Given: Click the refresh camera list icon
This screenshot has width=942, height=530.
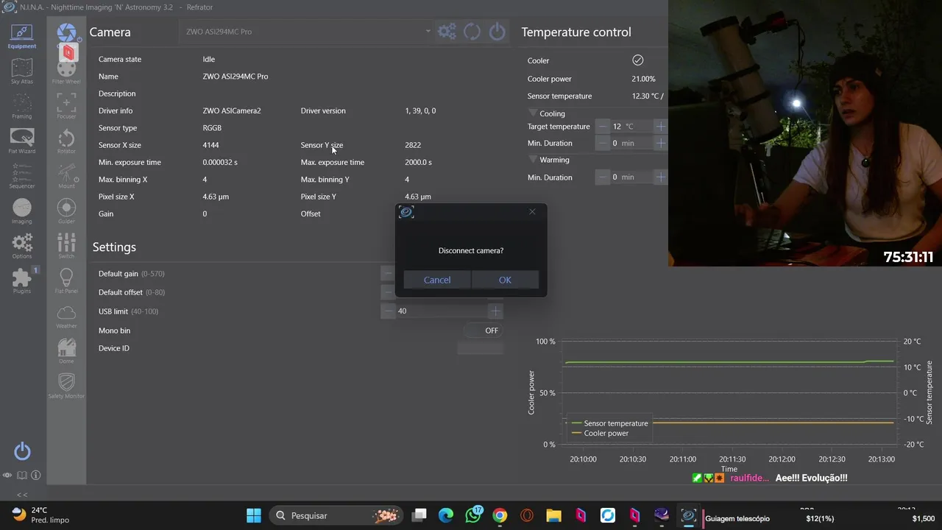Looking at the screenshot, I should tap(472, 32).
